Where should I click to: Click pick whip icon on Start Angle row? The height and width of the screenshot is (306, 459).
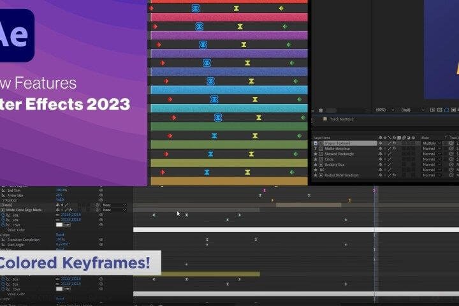point(101,244)
